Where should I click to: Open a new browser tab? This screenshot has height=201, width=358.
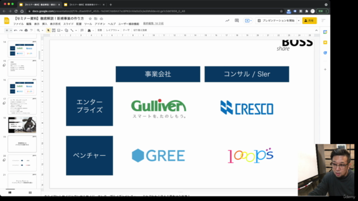pos(111,4)
